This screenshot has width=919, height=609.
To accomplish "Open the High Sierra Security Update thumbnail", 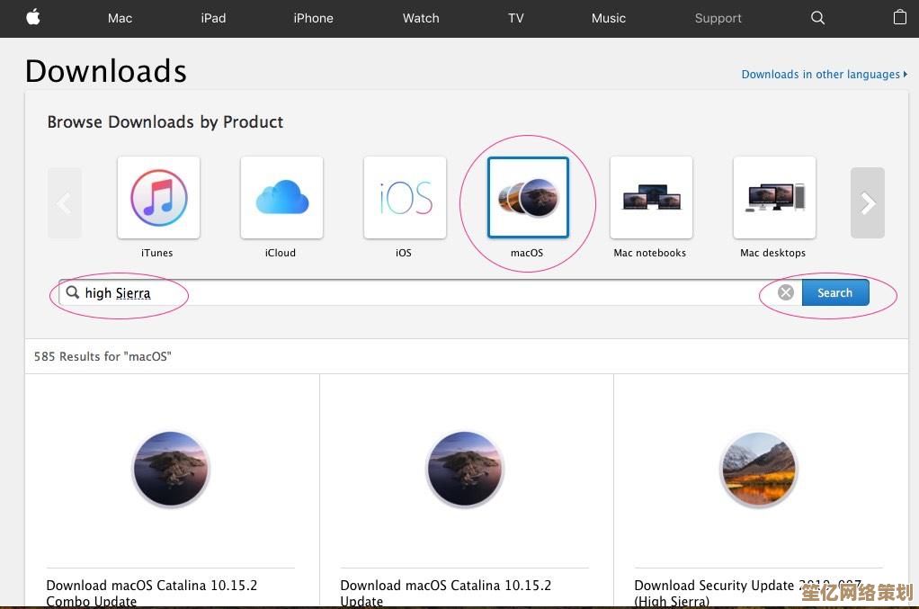I will (759, 469).
